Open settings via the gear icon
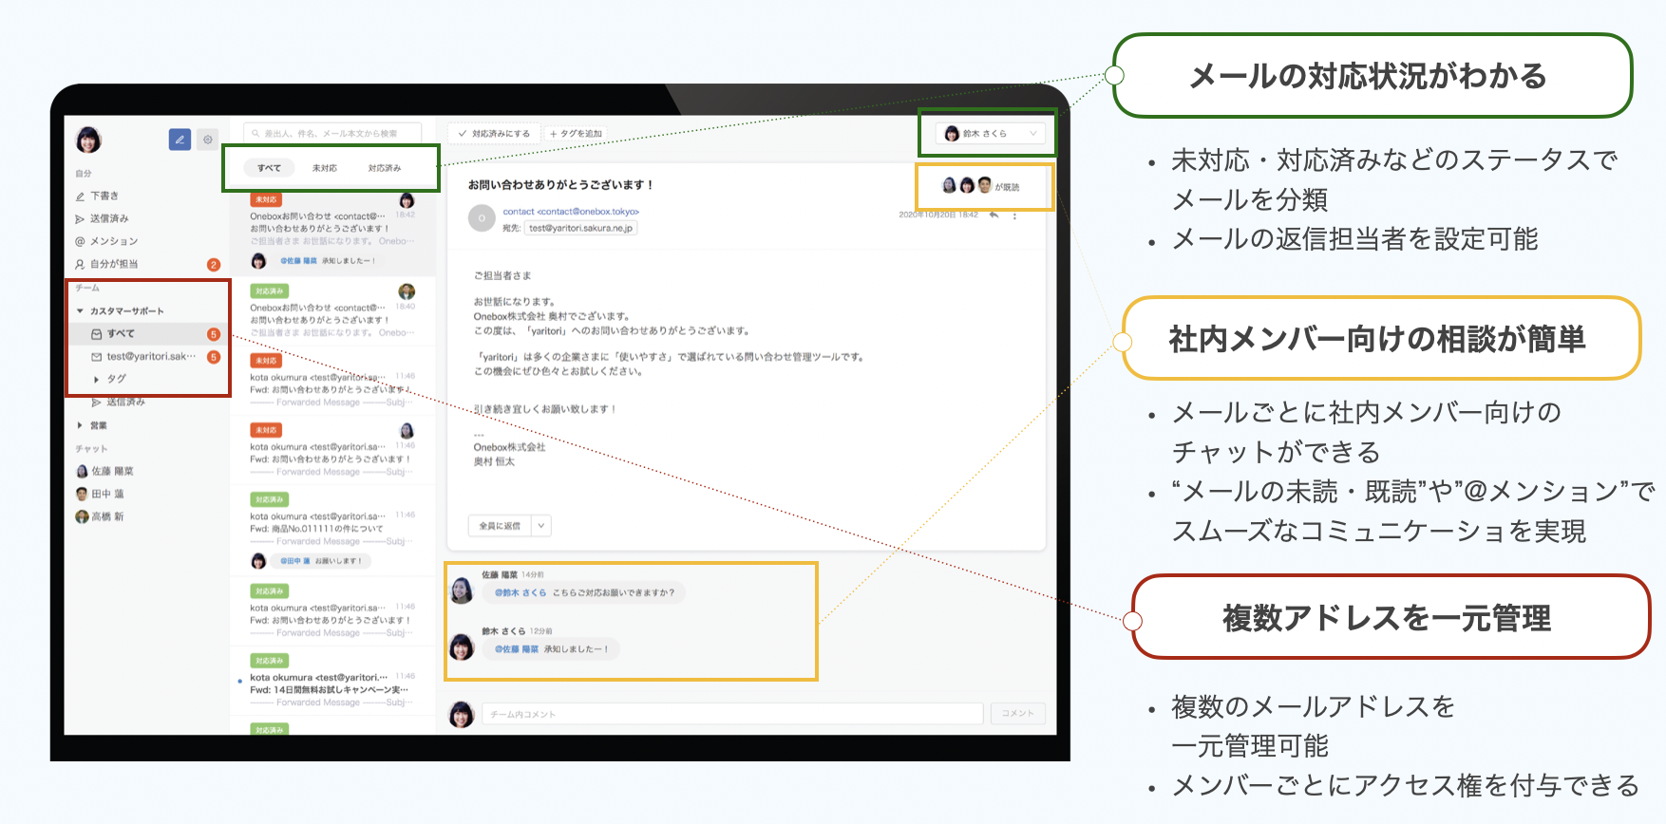The image size is (1666, 824). tap(207, 140)
